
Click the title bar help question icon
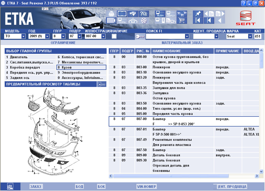(x=244, y=3)
